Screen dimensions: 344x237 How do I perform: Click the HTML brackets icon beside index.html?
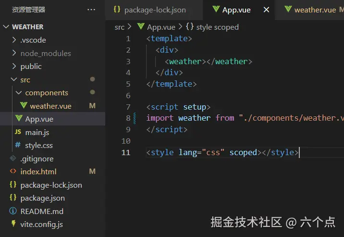pos(13,171)
